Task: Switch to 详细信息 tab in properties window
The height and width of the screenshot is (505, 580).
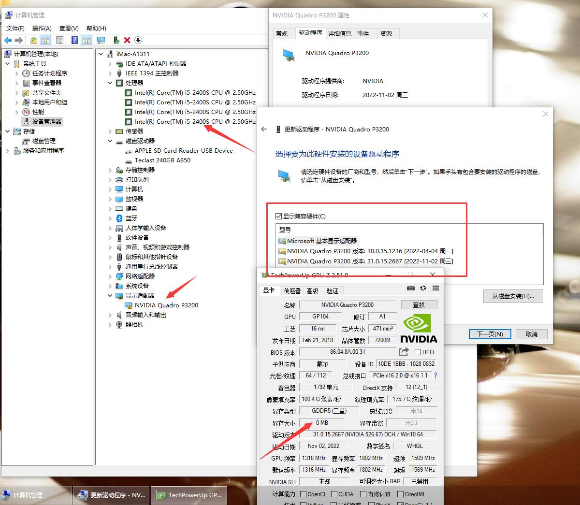Action: coord(340,33)
